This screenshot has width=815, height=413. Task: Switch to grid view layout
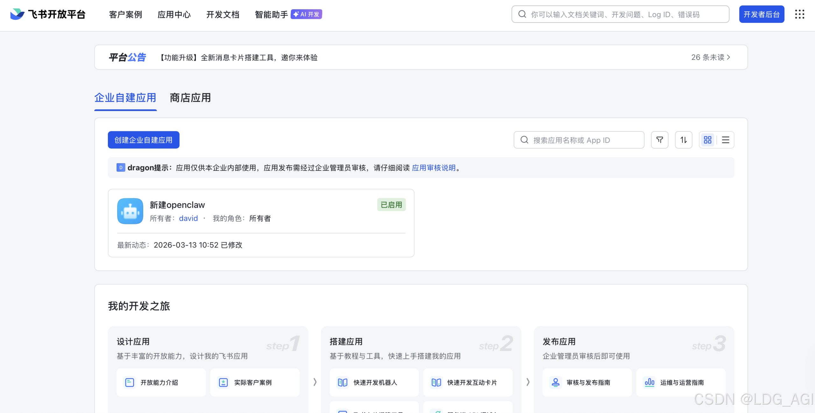707,140
